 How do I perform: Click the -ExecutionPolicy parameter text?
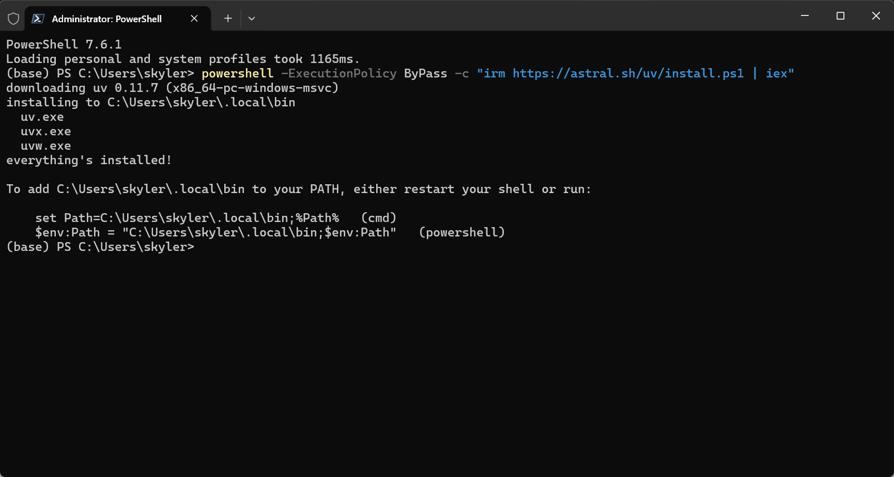click(x=338, y=74)
